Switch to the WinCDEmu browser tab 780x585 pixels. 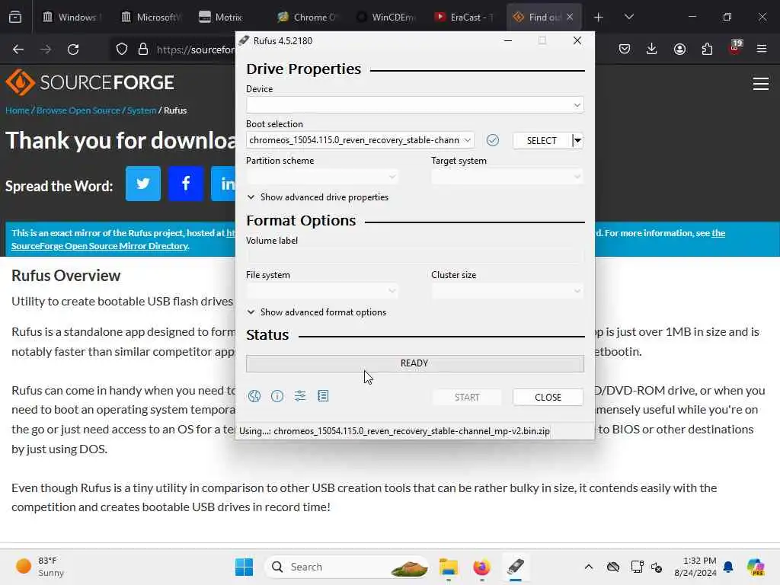(x=386, y=17)
